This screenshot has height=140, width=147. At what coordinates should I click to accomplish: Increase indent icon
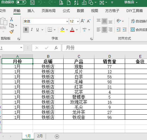pos(125,30)
